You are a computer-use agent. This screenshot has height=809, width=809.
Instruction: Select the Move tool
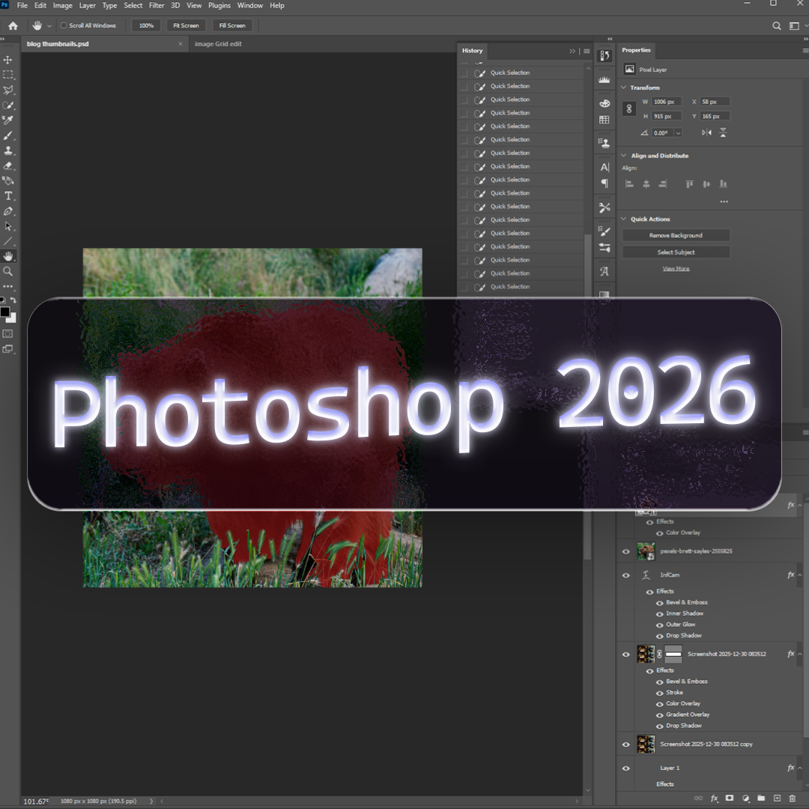point(9,60)
